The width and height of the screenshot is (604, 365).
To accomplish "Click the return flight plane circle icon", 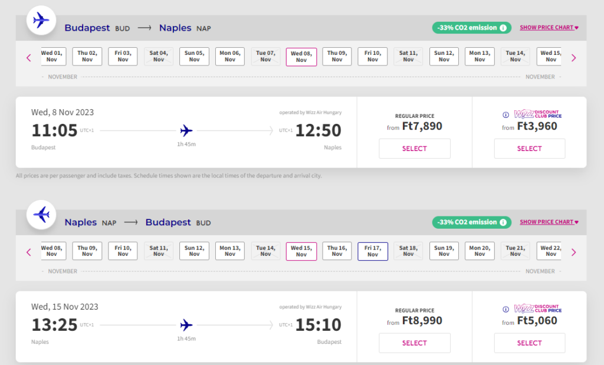I will pos(41,215).
